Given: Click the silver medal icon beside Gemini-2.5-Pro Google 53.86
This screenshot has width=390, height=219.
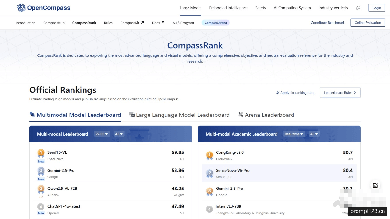Looking at the screenshot, I should tap(41, 171).
